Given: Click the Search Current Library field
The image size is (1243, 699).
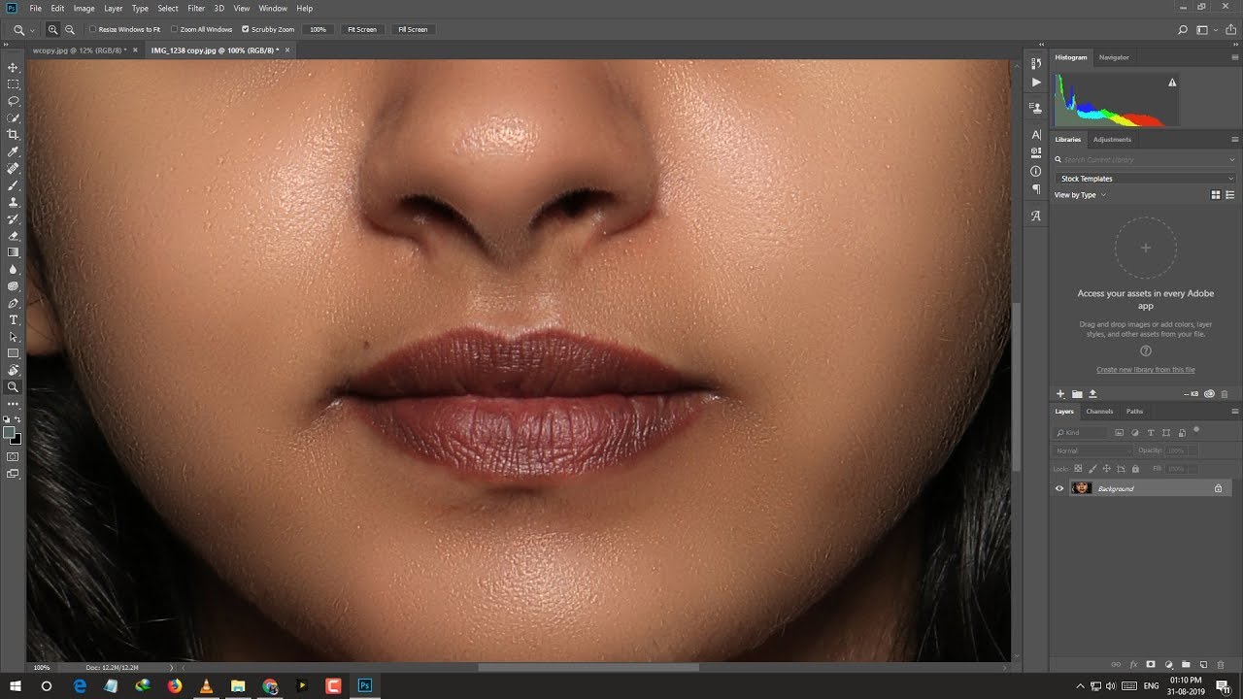Looking at the screenshot, I should coord(1146,159).
